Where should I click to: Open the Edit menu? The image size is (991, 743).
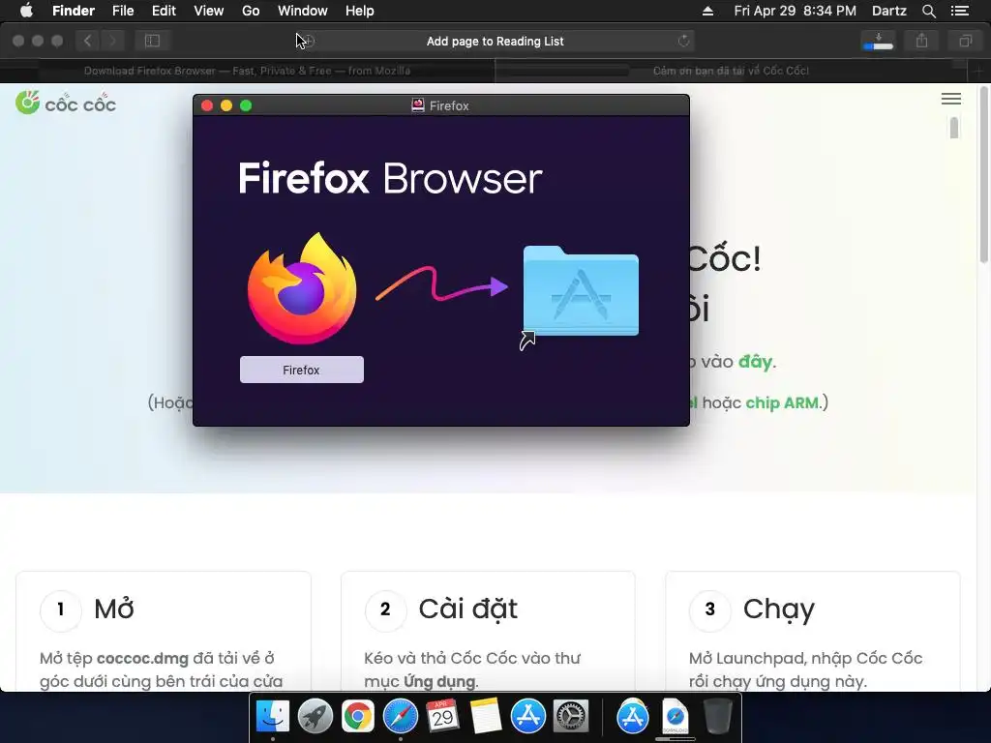[x=164, y=11]
